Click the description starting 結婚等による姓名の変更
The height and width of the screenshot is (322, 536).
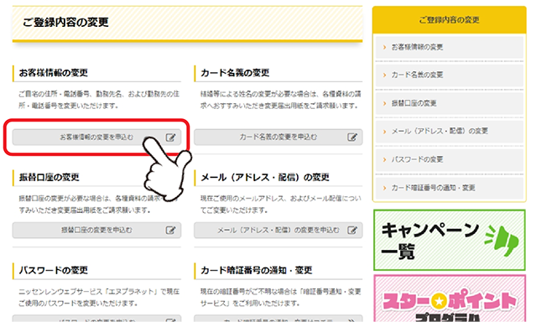[281, 100]
